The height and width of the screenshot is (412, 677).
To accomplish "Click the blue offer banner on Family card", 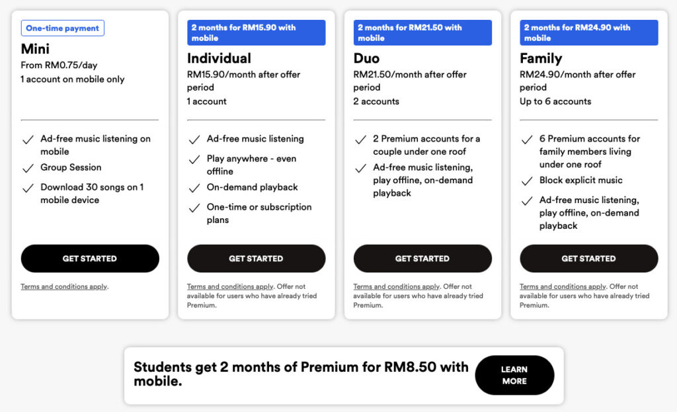I will (x=588, y=32).
